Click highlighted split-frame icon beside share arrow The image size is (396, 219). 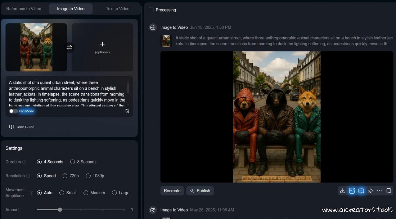361,191
